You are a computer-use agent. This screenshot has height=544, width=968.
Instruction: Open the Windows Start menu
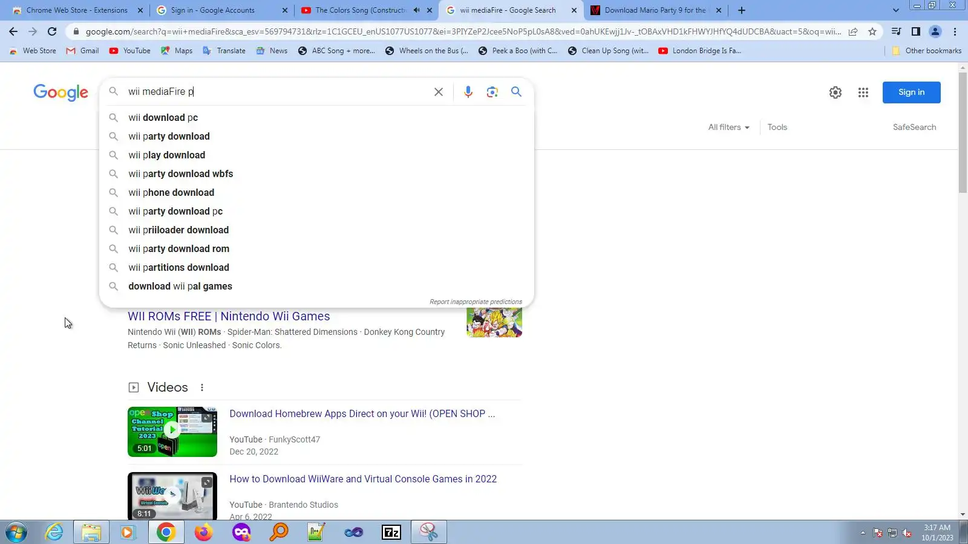16,533
